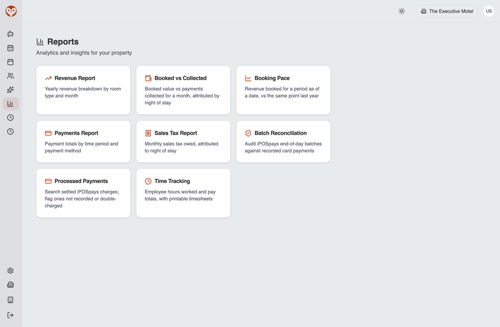Viewport: 500px width, 327px height.
Task: Click the shield check icon on Batch Reconciliation
Action: tap(248, 133)
